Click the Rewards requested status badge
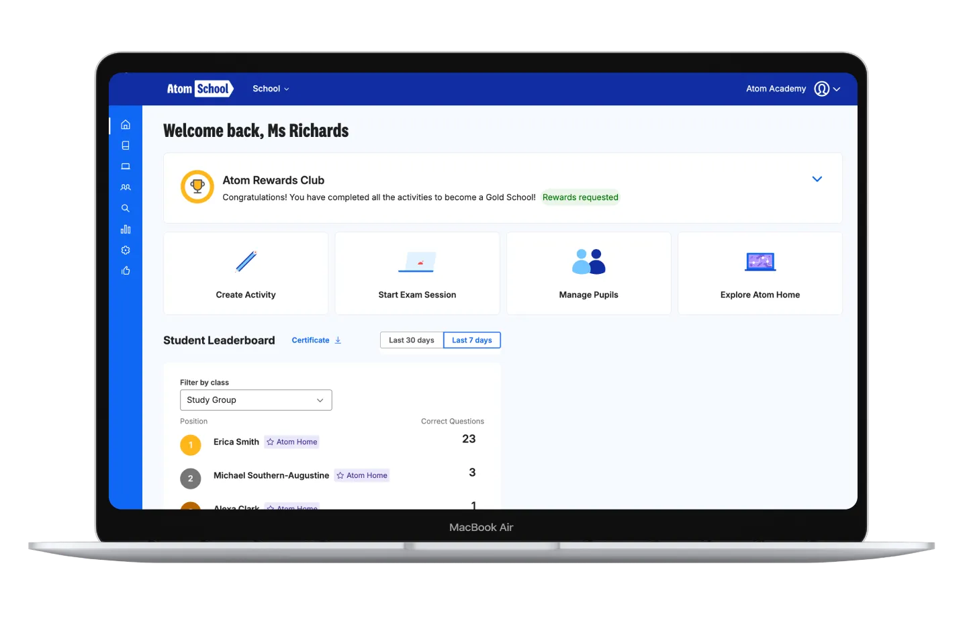 coord(580,197)
